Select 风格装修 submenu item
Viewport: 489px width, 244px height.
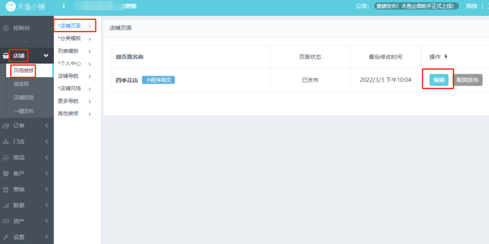click(24, 71)
